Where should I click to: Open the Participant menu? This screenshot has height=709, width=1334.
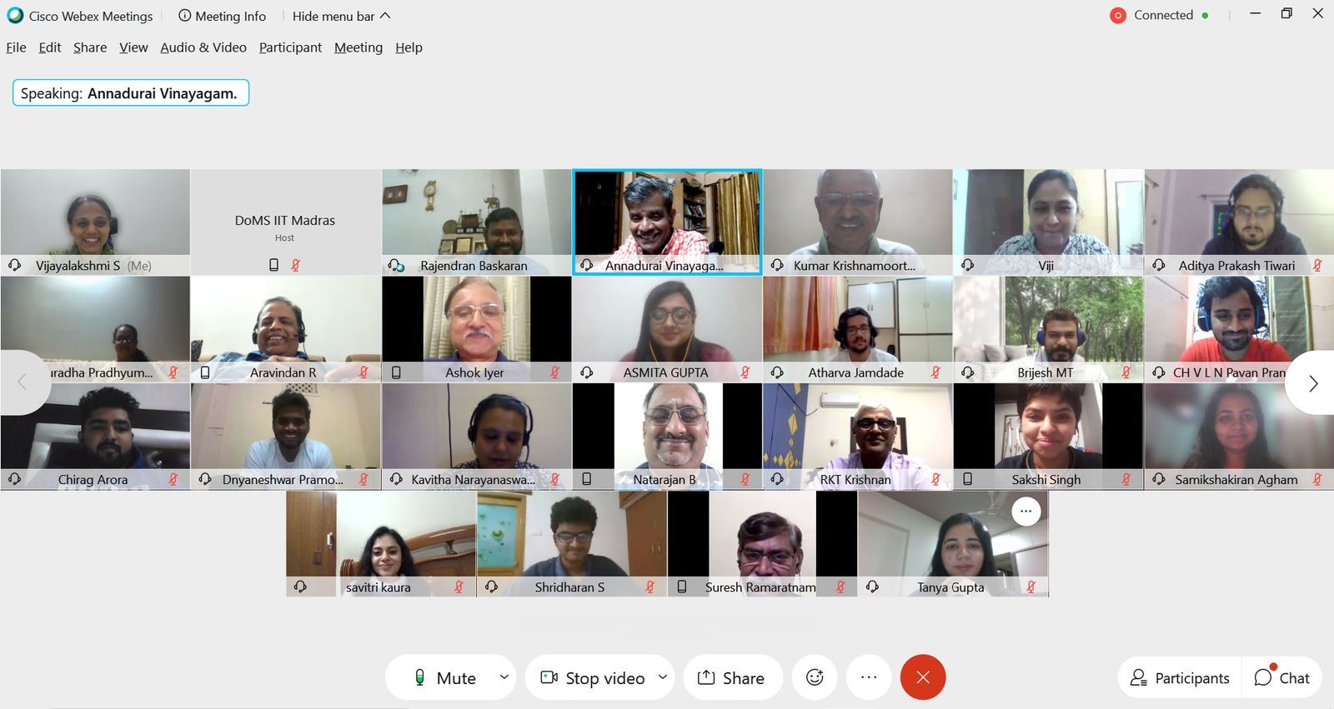290,47
